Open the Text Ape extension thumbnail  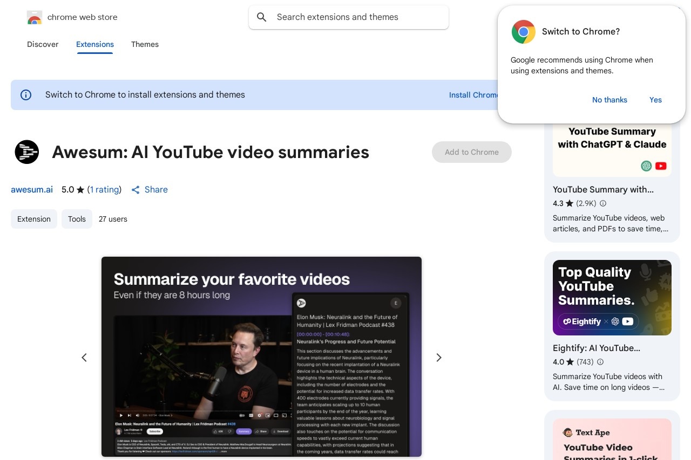coord(612,440)
